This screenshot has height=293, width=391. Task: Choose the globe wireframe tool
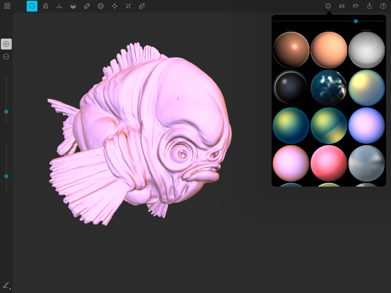pyautogui.click(x=100, y=6)
